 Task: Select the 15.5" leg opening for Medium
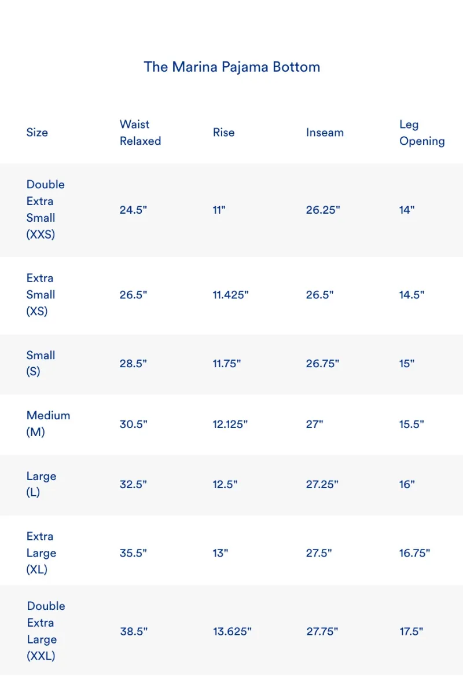[x=411, y=424]
